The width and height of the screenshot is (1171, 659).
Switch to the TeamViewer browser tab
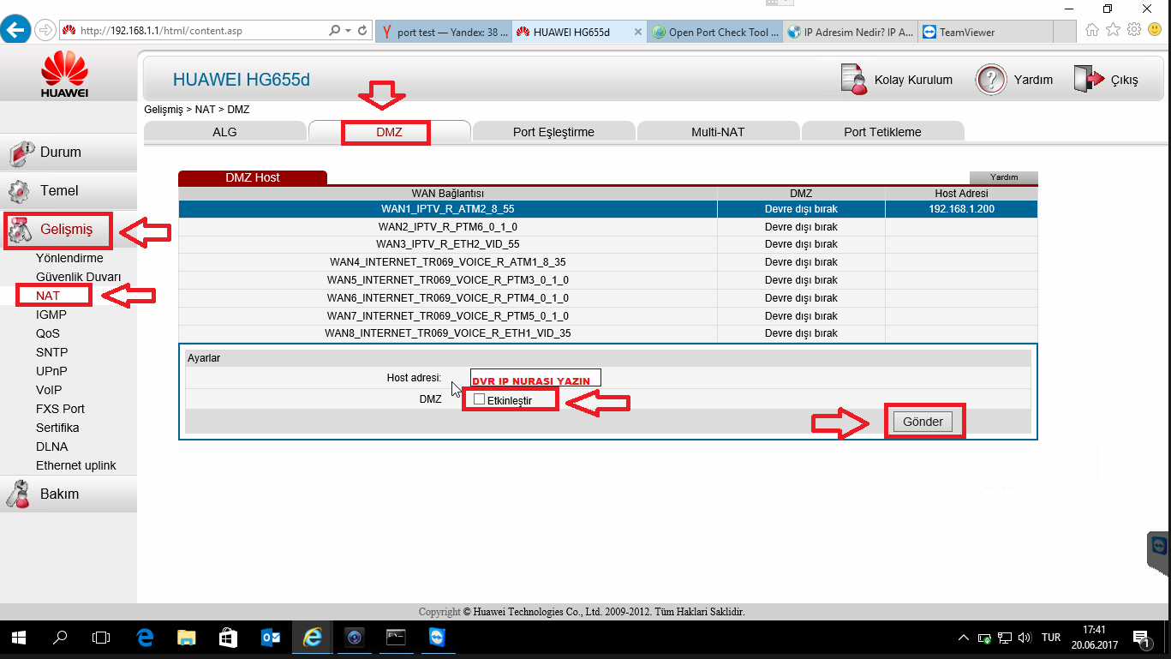point(985,32)
